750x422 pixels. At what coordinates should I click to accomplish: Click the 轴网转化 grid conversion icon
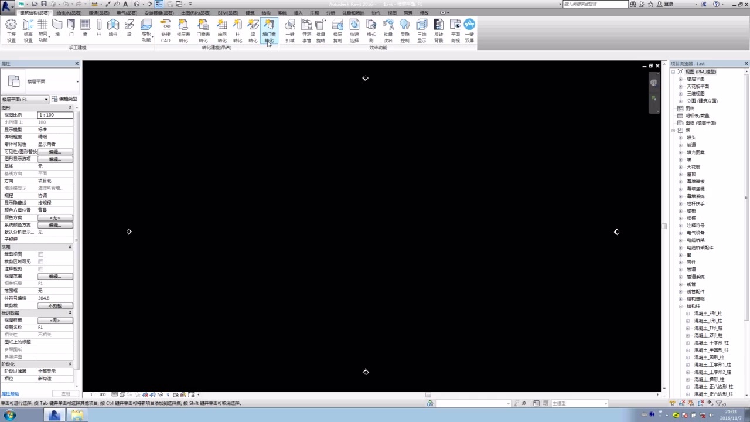[x=222, y=30]
